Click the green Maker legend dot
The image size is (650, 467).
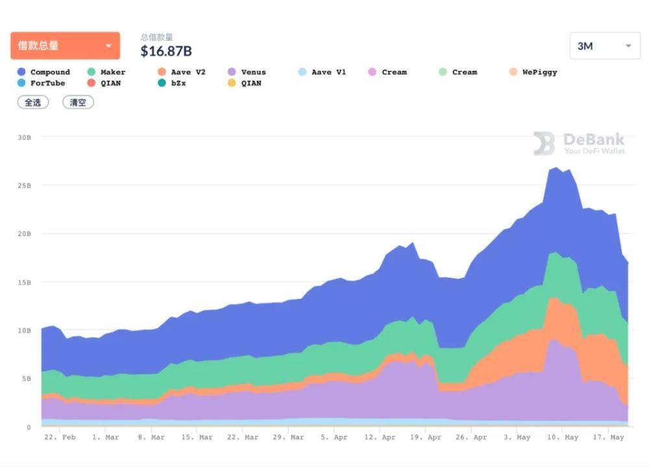click(x=91, y=72)
